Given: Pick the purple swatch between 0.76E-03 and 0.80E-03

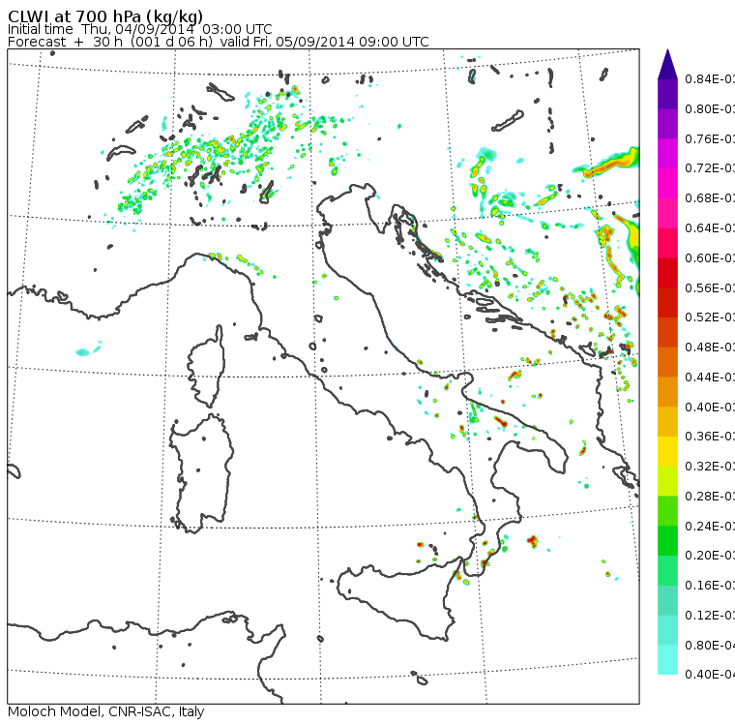Looking at the screenshot, I should (667, 124).
